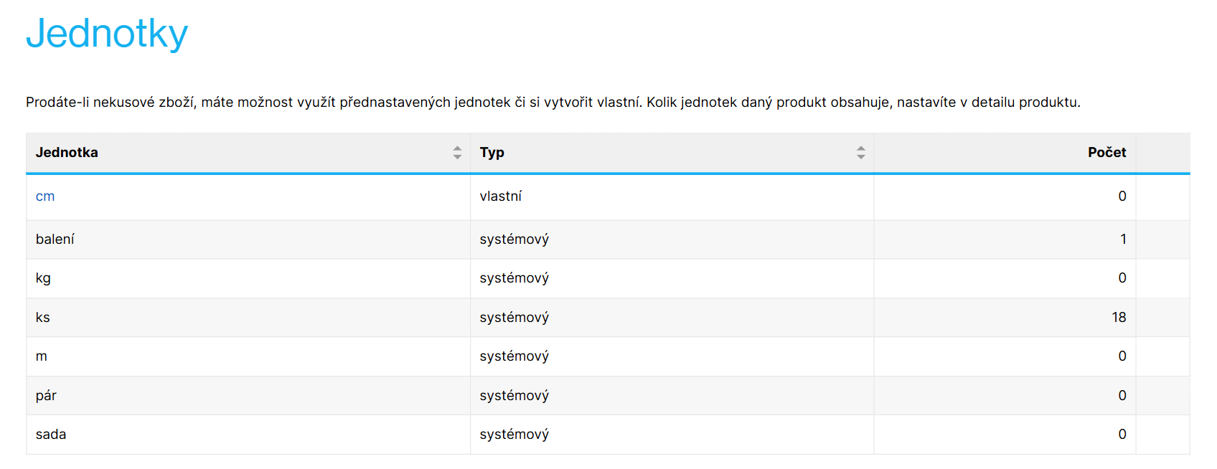Select the balení unit row
This screenshot has height=469, width=1217.
pyautogui.click(x=608, y=240)
